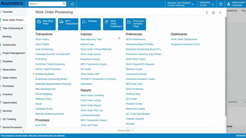The width and height of the screenshot is (246, 138).
Task: Select Favorites in the sidebar
Action: point(8,12)
